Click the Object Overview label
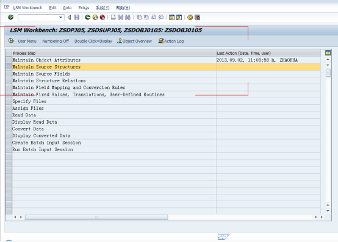The height and width of the screenshot is (242, 338). pyautogui.click(x=137, y=41)
